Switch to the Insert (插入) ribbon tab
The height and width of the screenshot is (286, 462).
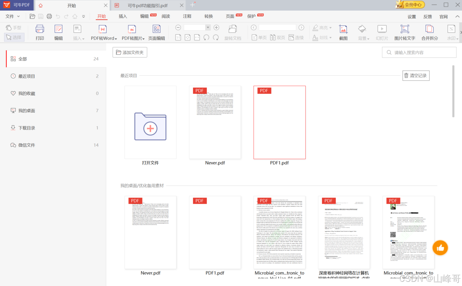[x=123, y=17]
